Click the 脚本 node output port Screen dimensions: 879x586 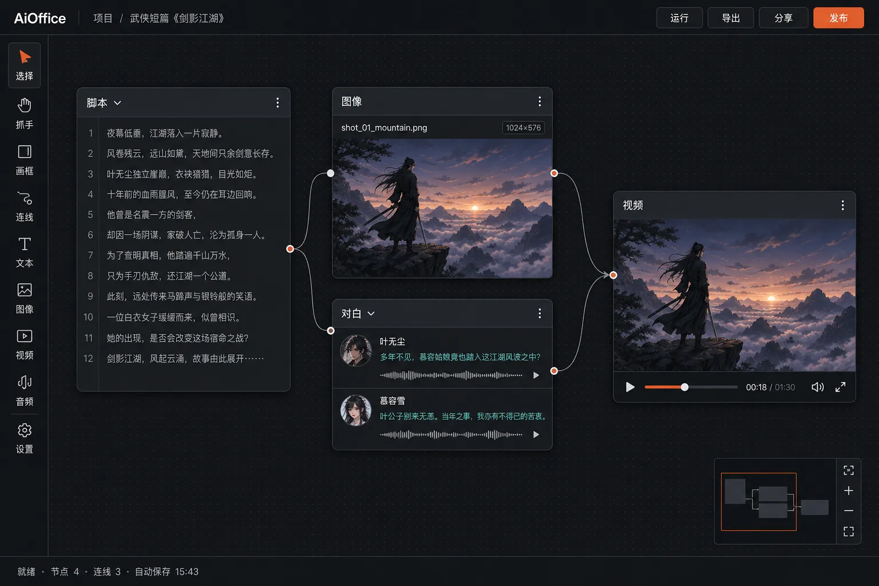coord(290,248)
